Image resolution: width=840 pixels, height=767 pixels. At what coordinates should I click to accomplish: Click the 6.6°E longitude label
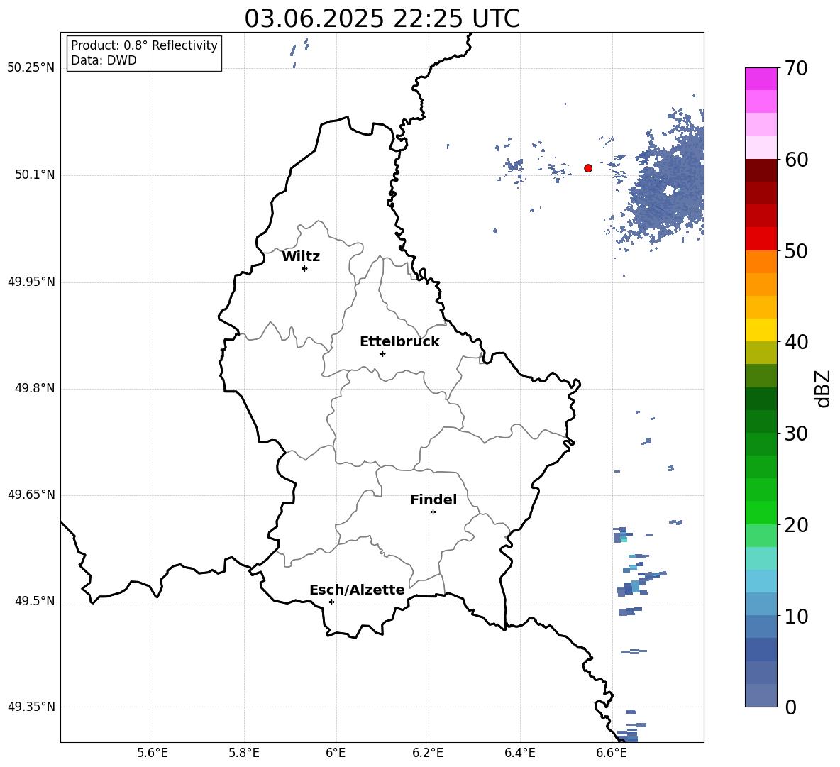coord(612,753)
